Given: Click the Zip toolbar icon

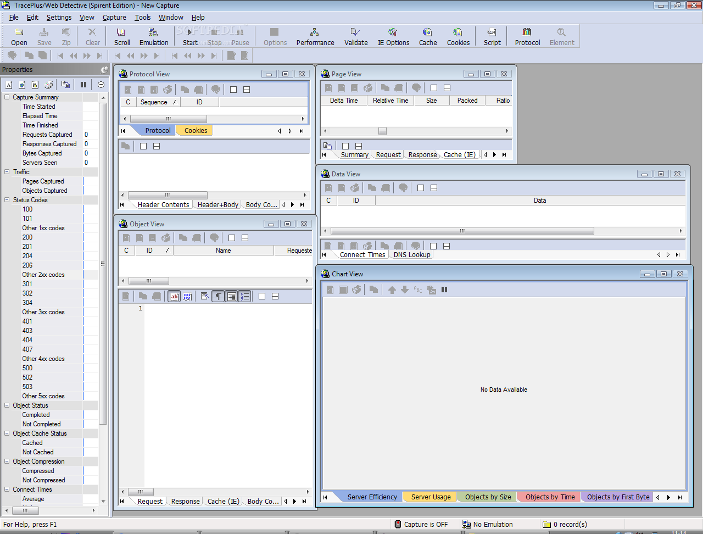Looking at the screenshot, I should [x=66, y=37].
